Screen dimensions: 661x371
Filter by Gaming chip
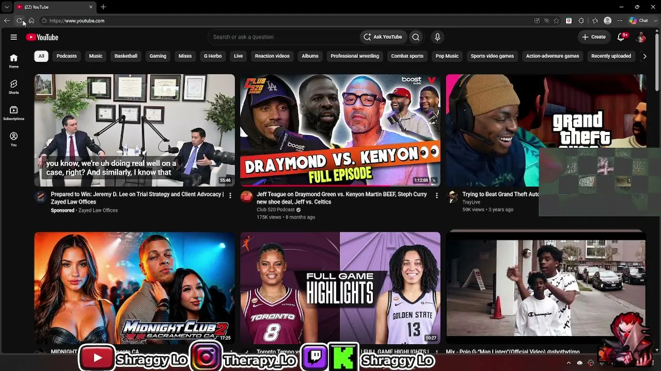[158, 56]
